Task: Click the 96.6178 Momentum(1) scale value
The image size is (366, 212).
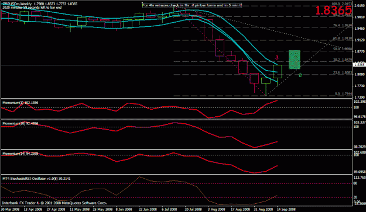Action: coord(360,116)
